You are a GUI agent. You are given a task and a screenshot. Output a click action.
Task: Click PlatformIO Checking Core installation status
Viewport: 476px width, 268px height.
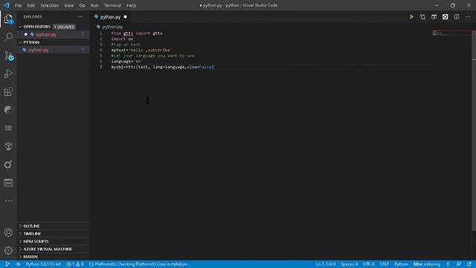tap(140, 264)
